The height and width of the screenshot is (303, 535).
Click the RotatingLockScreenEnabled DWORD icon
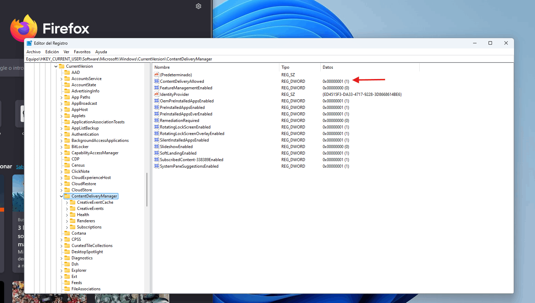click(157, 127)
